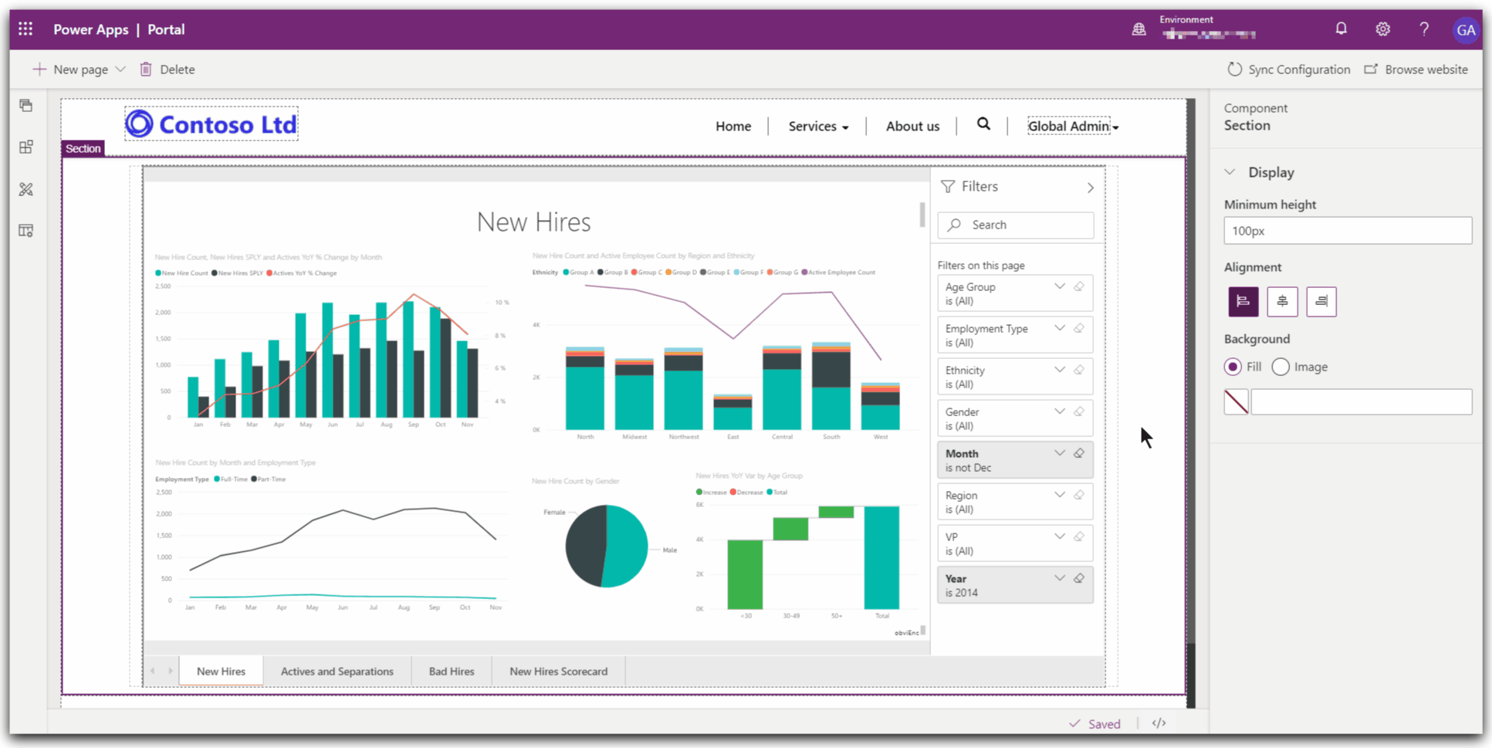Go to the About us nav item
This screenshot has height=748, width=1492.
coord(912,126)
